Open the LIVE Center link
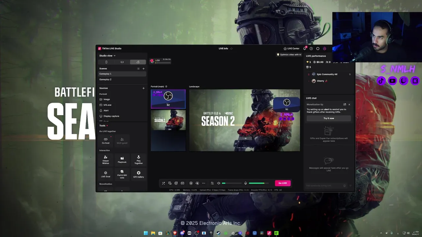 291,48
